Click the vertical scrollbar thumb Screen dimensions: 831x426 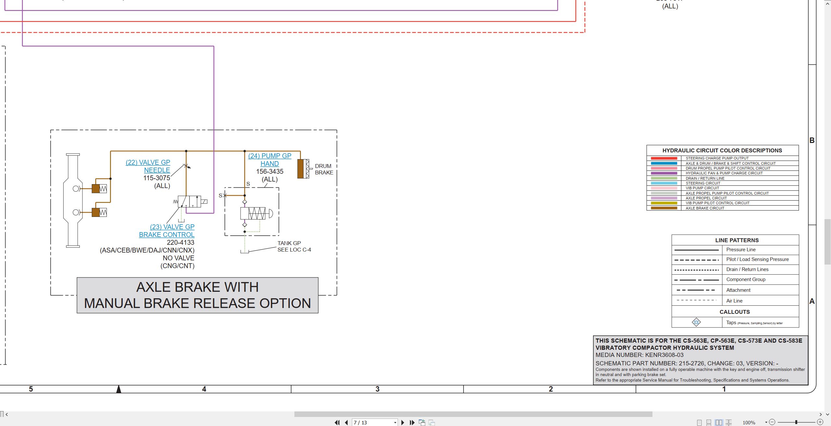pyautogui.click(x=828, y=242)
